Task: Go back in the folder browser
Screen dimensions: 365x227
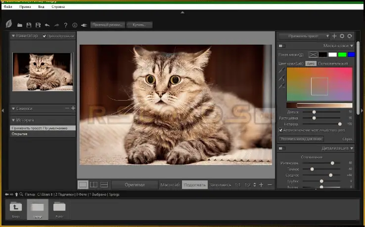Action: 7,194
